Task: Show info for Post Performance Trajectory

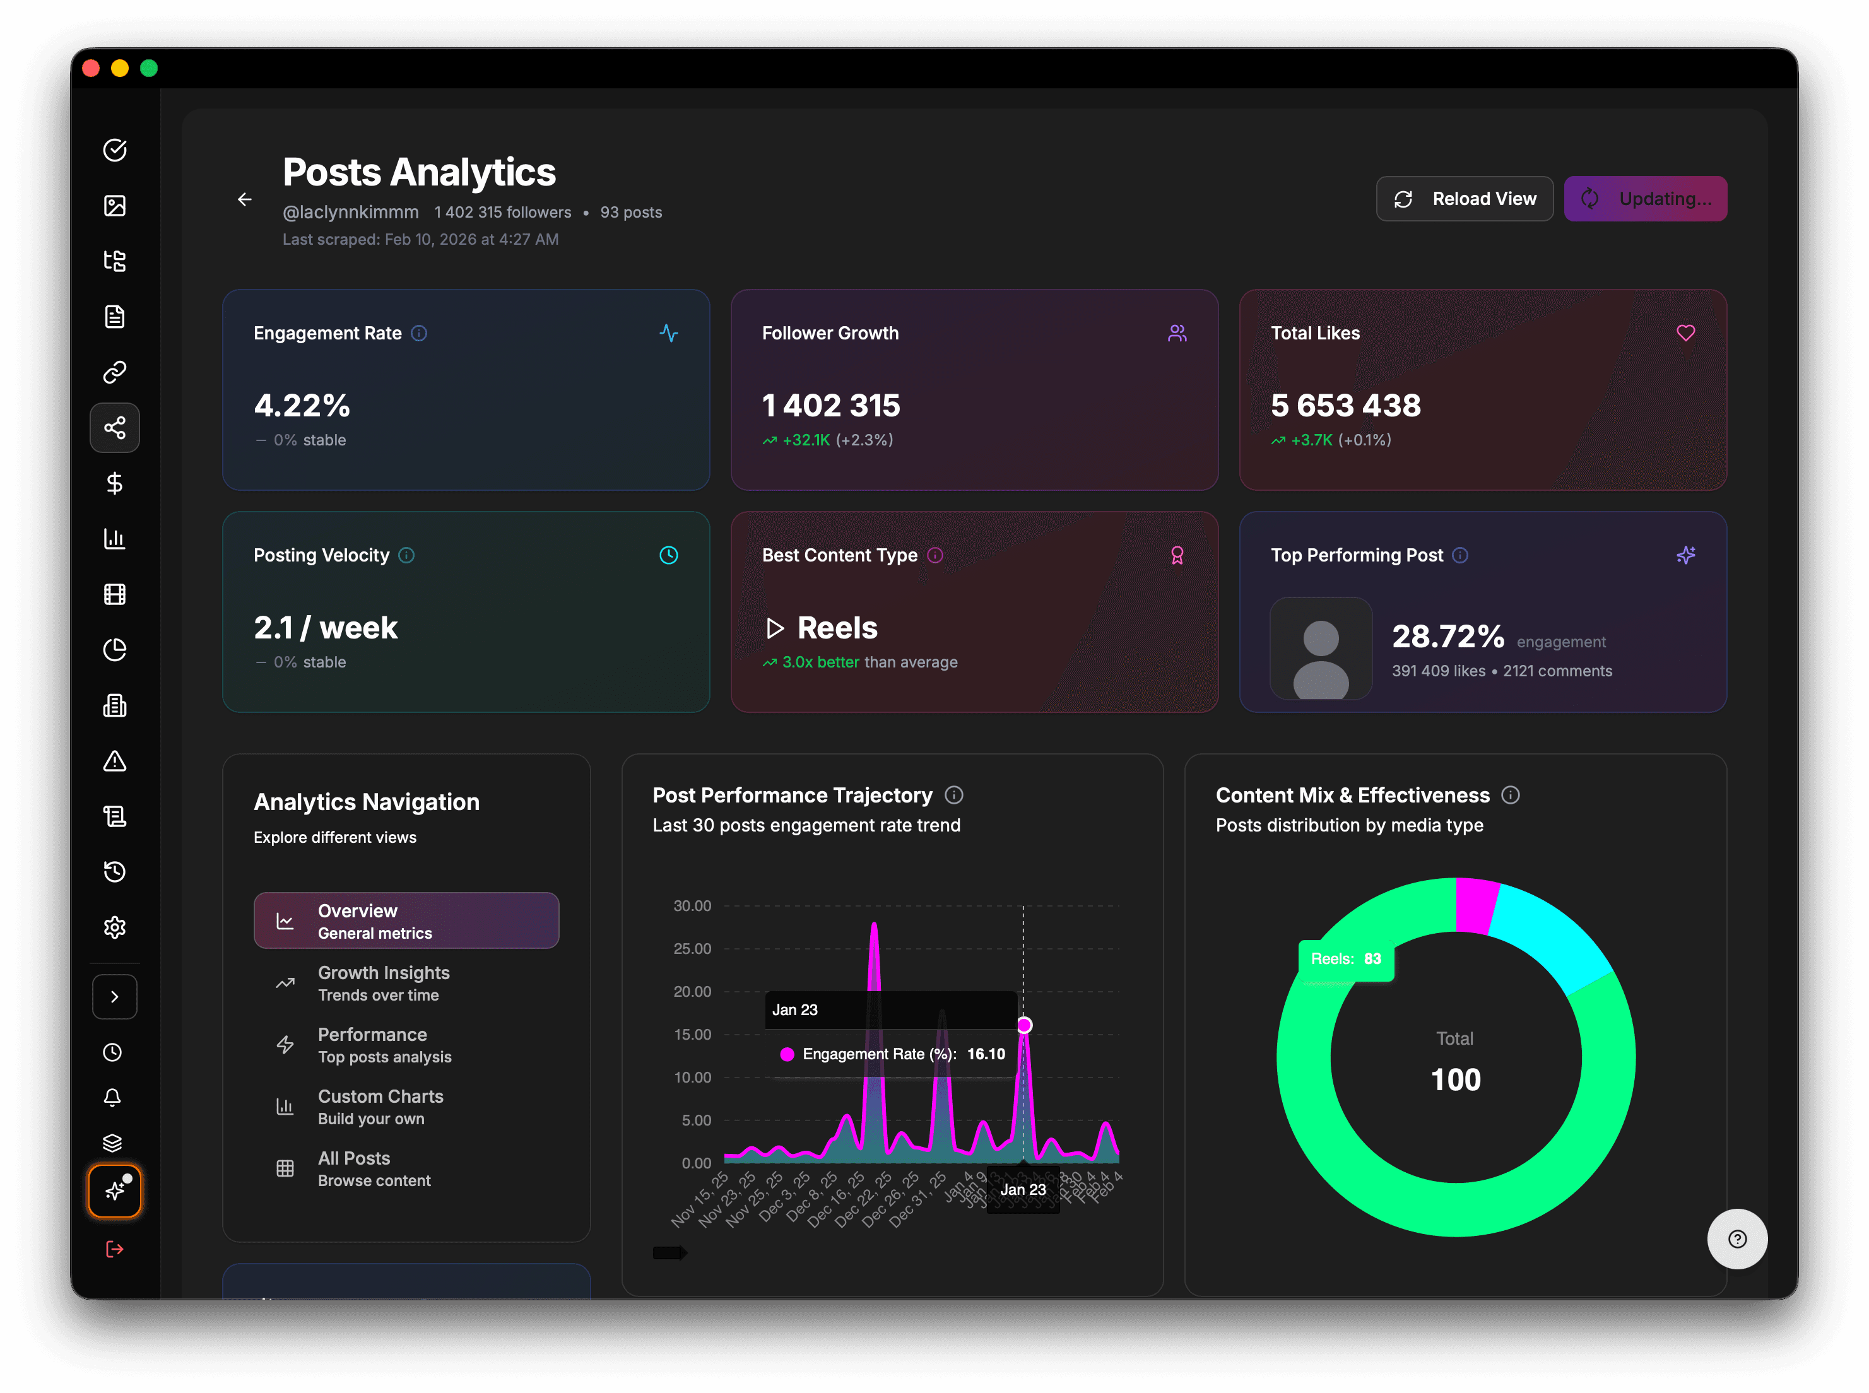Action: click(x=954, y=795)
